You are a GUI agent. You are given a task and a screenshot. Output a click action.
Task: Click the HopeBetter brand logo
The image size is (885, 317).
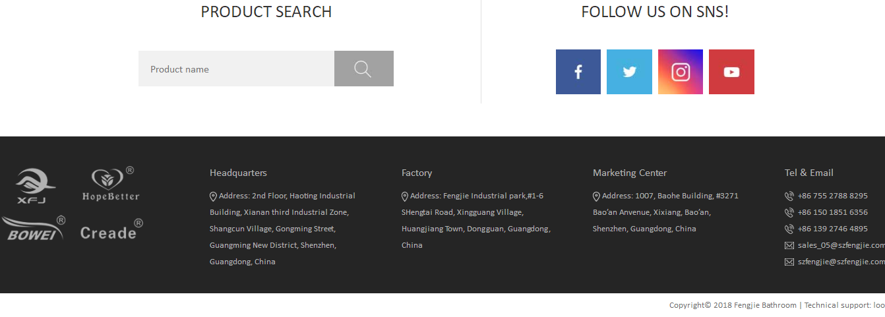111,185
